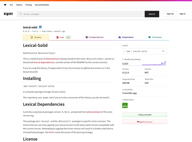Click the Installing heading
The height and width of the screenshot is (142, 192).
32,78
